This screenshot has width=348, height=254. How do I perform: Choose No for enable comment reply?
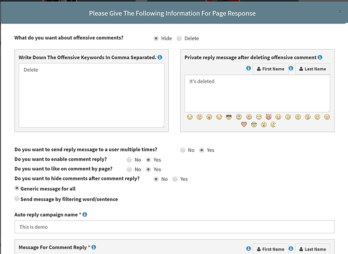[x=129, y=160]
